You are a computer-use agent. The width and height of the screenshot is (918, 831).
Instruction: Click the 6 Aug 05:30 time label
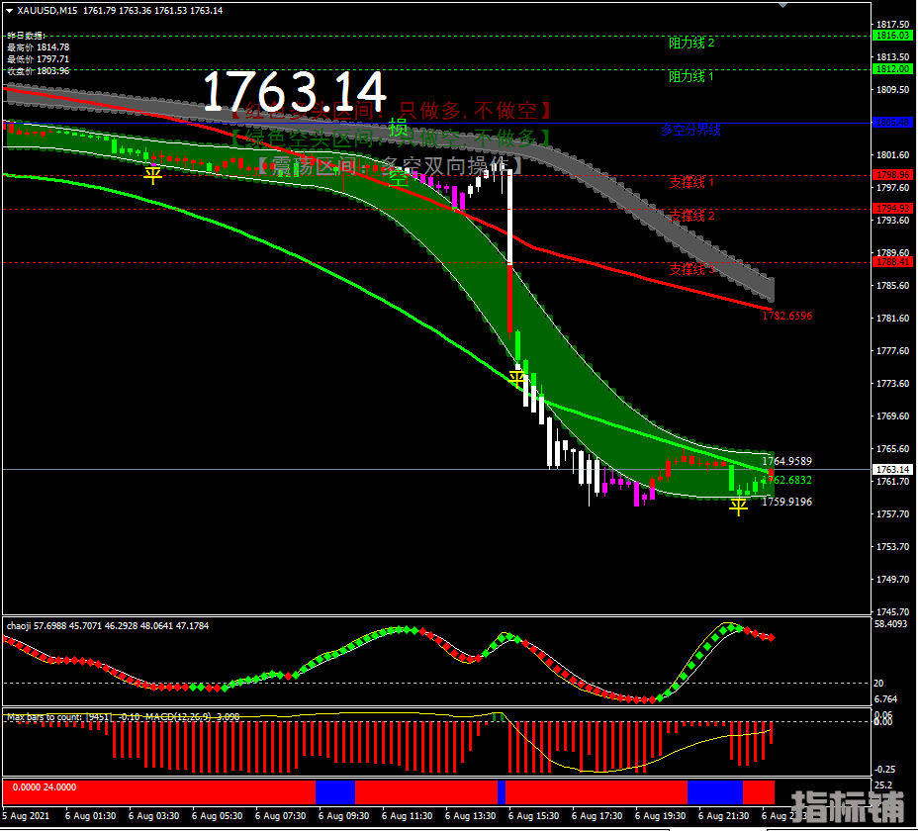(x=217, y=816)
